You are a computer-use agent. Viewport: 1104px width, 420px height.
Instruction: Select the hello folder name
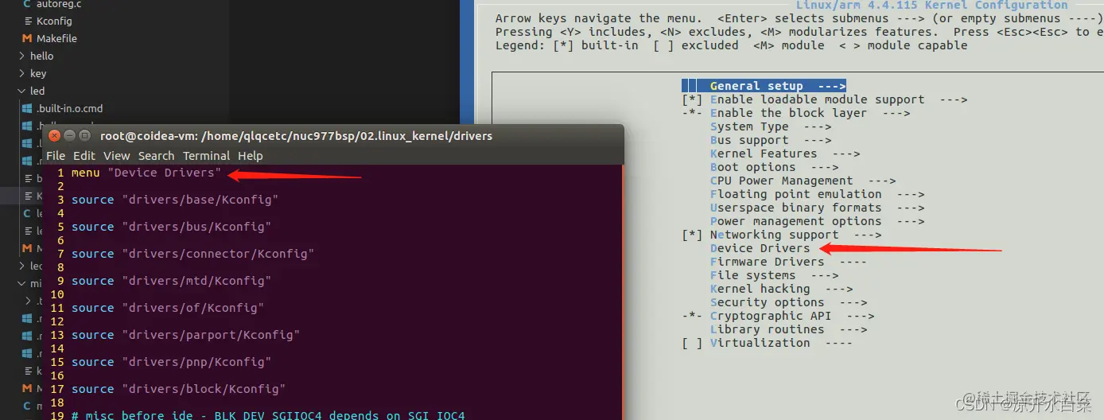pyautogui.click(x=42, y=56)
